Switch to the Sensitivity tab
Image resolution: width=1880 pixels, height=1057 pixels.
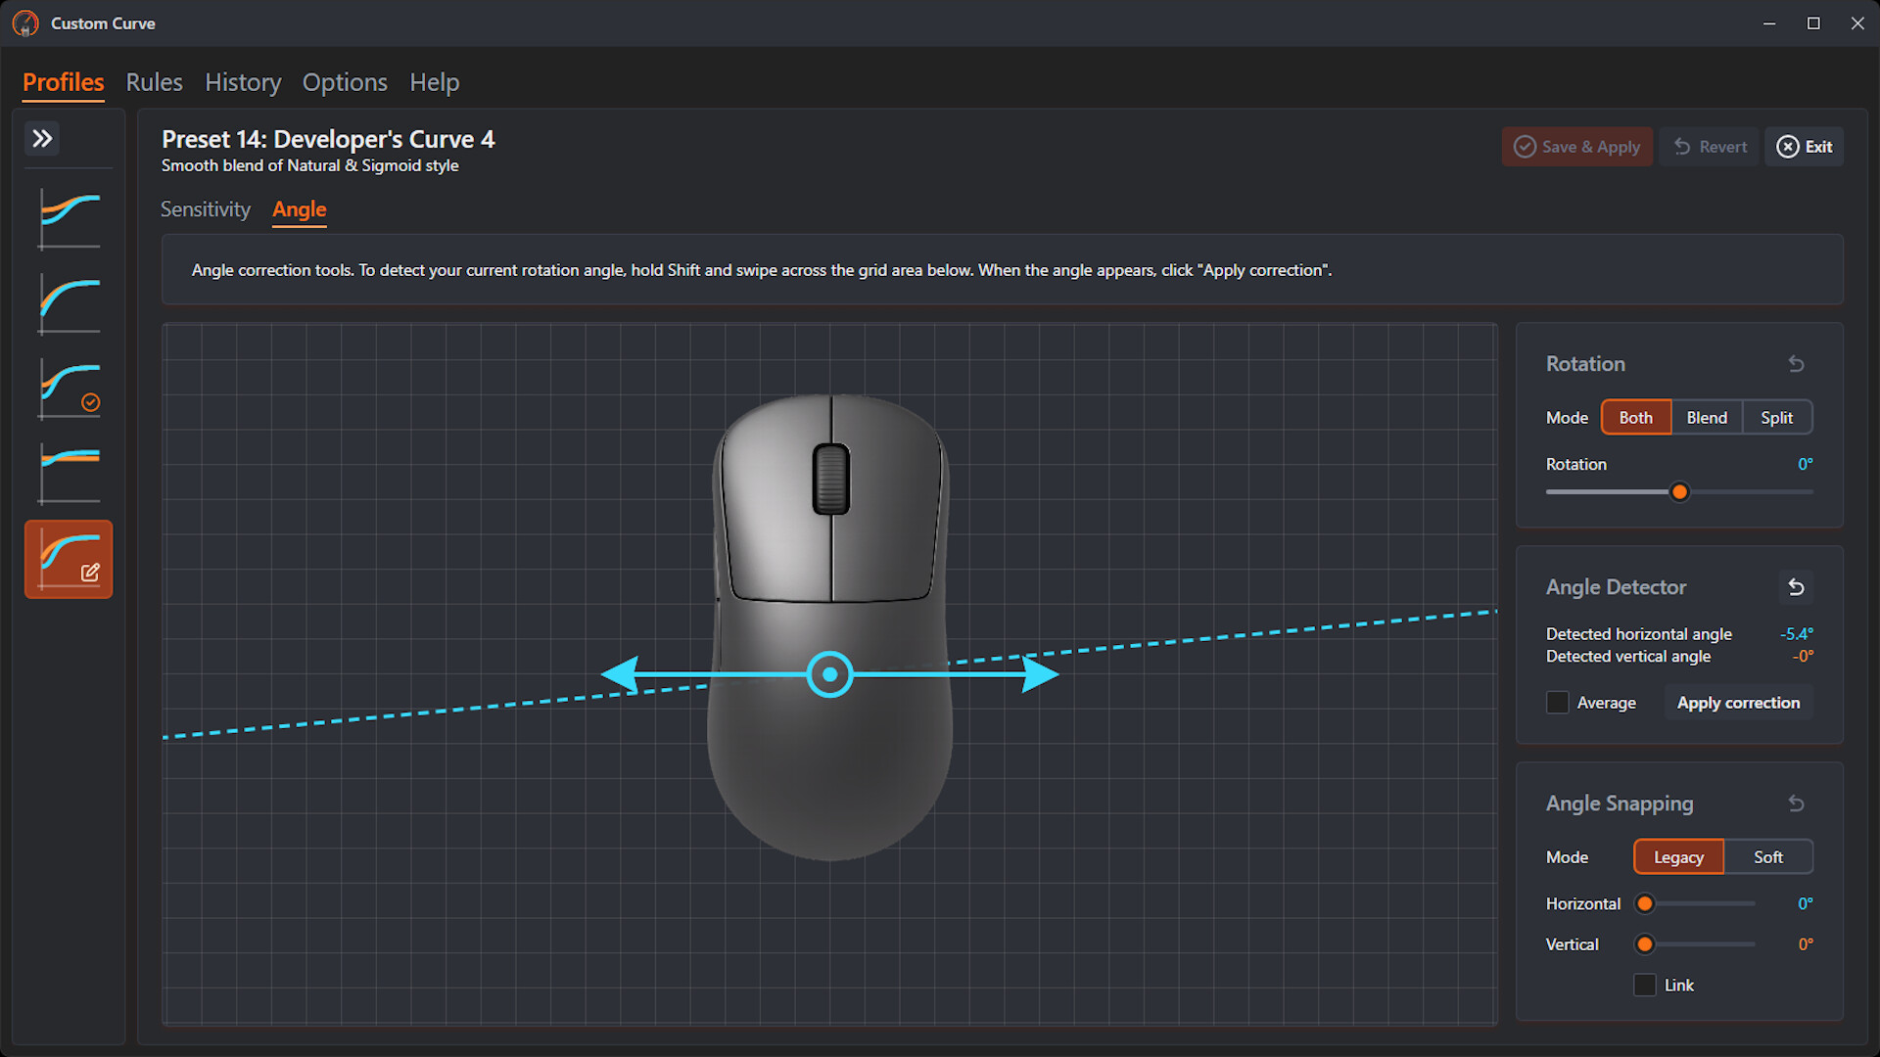[206, 209]
